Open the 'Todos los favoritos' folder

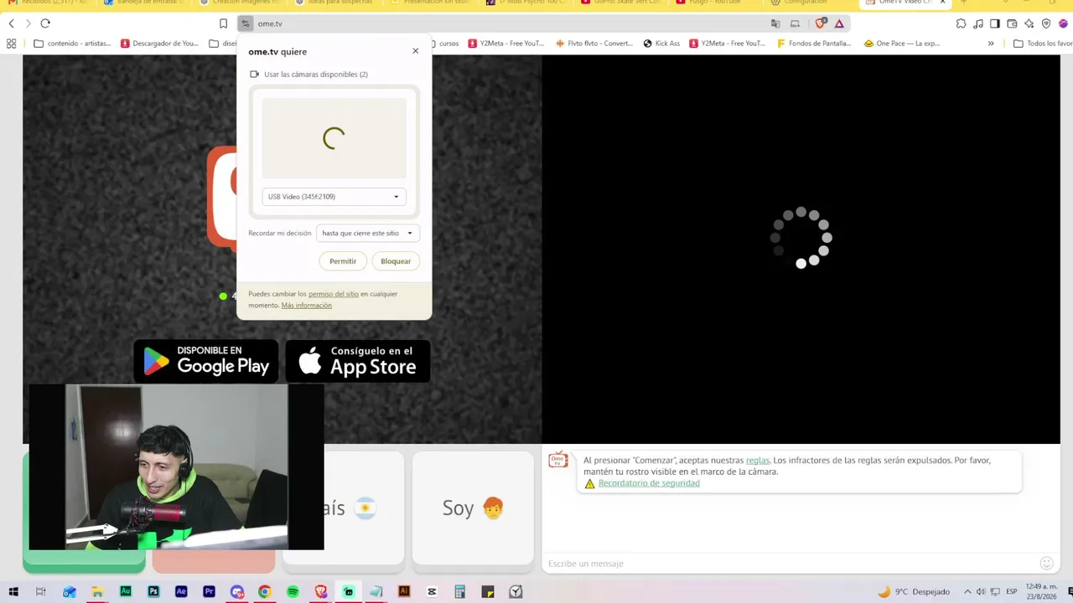[x=1043, y=44]
